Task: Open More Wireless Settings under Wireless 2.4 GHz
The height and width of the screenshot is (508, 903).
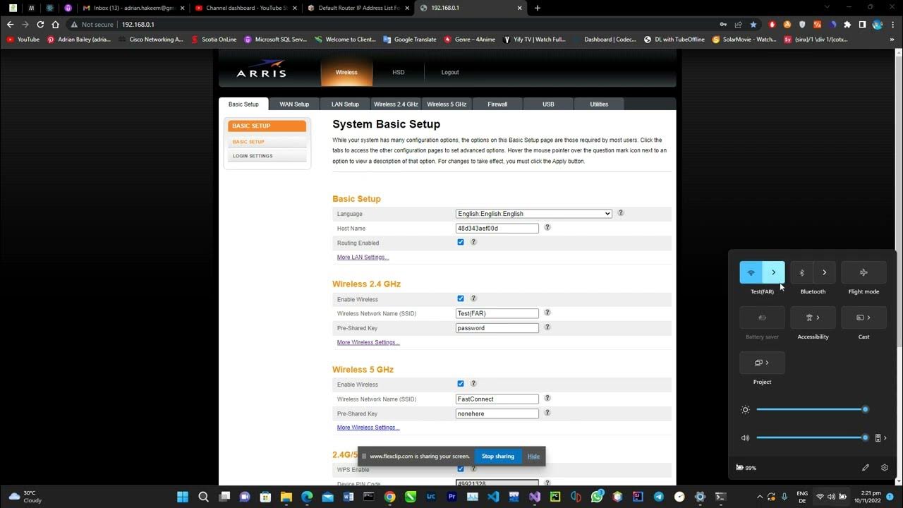Action: (x=368, y=342)
